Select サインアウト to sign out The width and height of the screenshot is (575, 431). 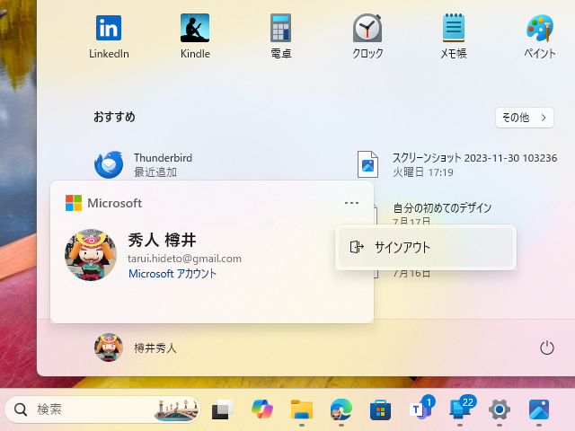[x=426, y=248]
